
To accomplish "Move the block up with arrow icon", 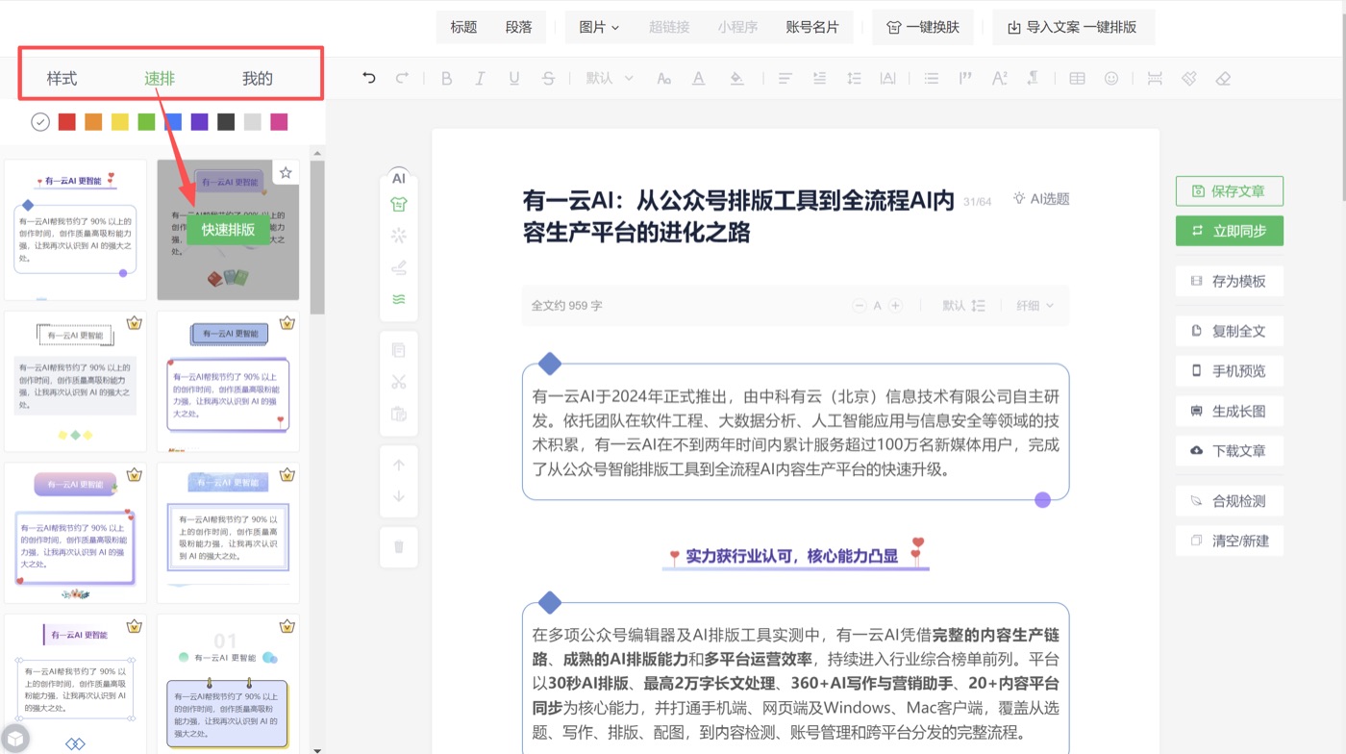I will tap(399, 465).
